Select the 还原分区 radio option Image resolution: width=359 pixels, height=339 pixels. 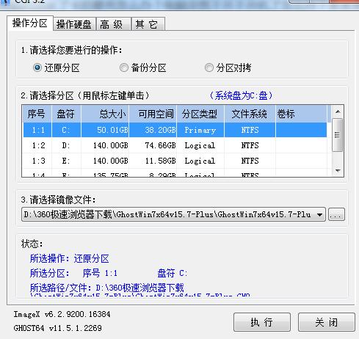pyautogui.click(x=57, y=68)
